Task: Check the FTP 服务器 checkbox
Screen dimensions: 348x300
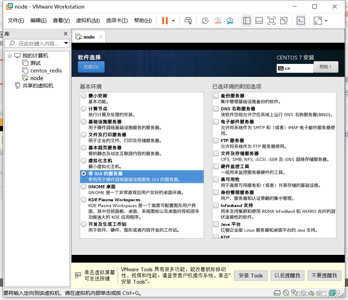Action: pyautogui.click(x=216, y=140)
